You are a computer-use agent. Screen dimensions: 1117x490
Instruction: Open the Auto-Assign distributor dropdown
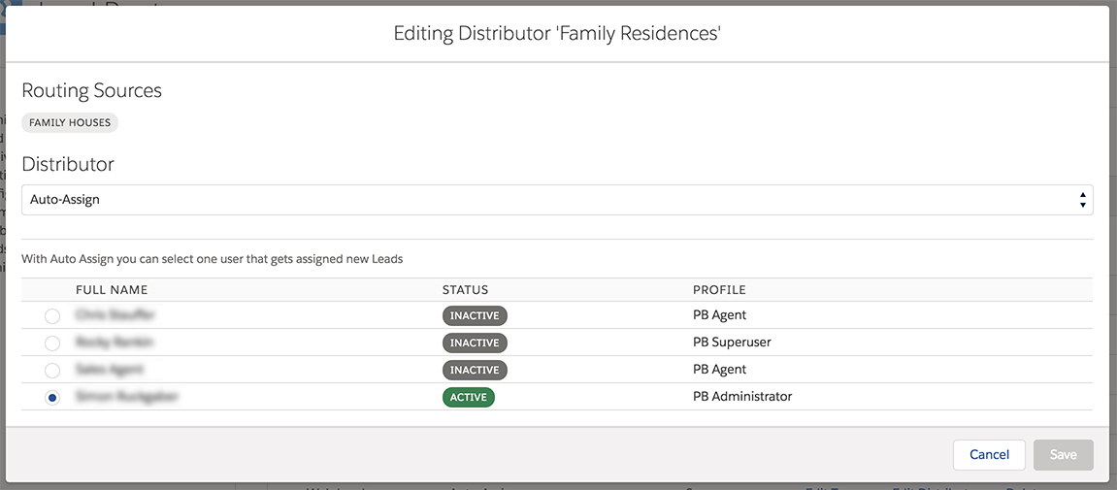pos(557,200)
